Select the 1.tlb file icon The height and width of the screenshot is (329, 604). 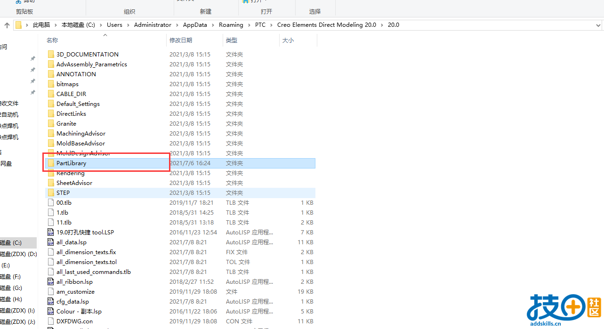tap(51, 212)
